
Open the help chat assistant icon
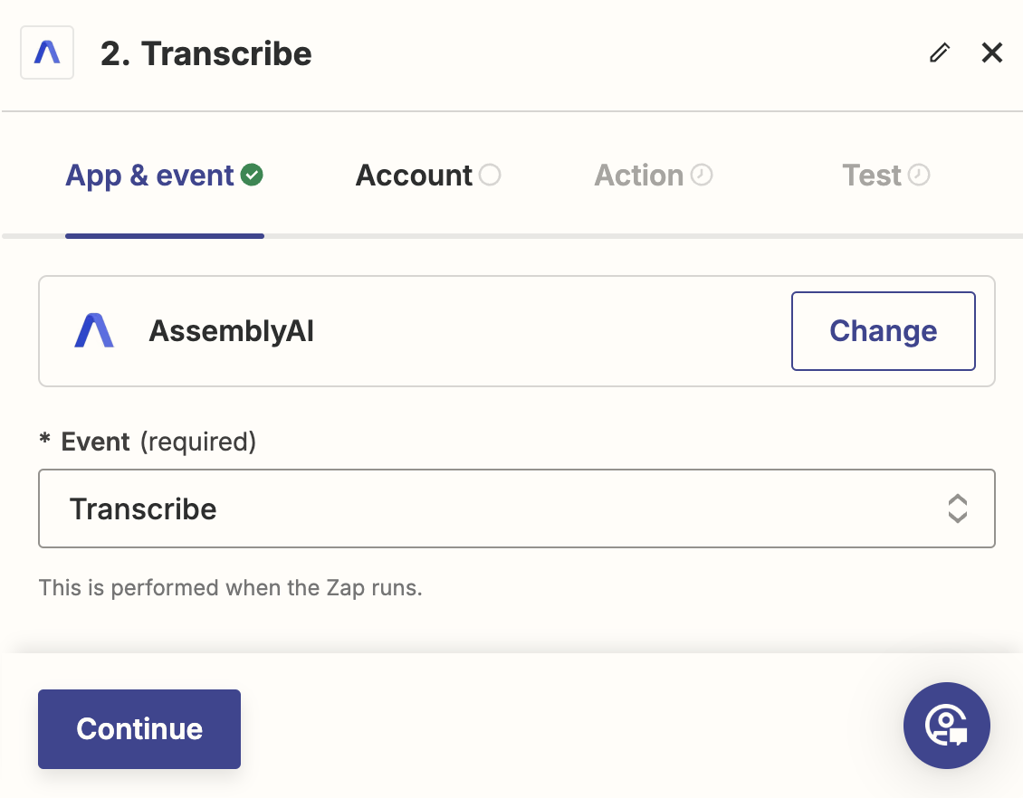[x=947, y=726]
